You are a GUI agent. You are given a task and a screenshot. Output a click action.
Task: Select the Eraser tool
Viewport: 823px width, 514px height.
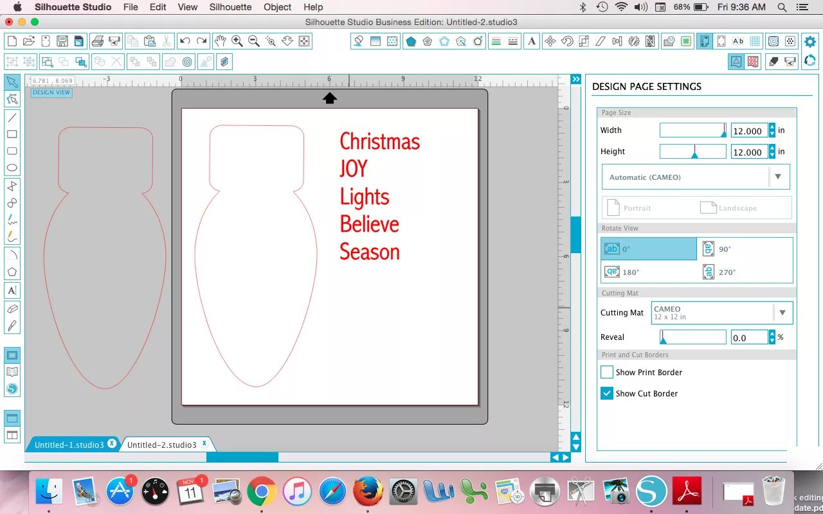click(12, 309)
